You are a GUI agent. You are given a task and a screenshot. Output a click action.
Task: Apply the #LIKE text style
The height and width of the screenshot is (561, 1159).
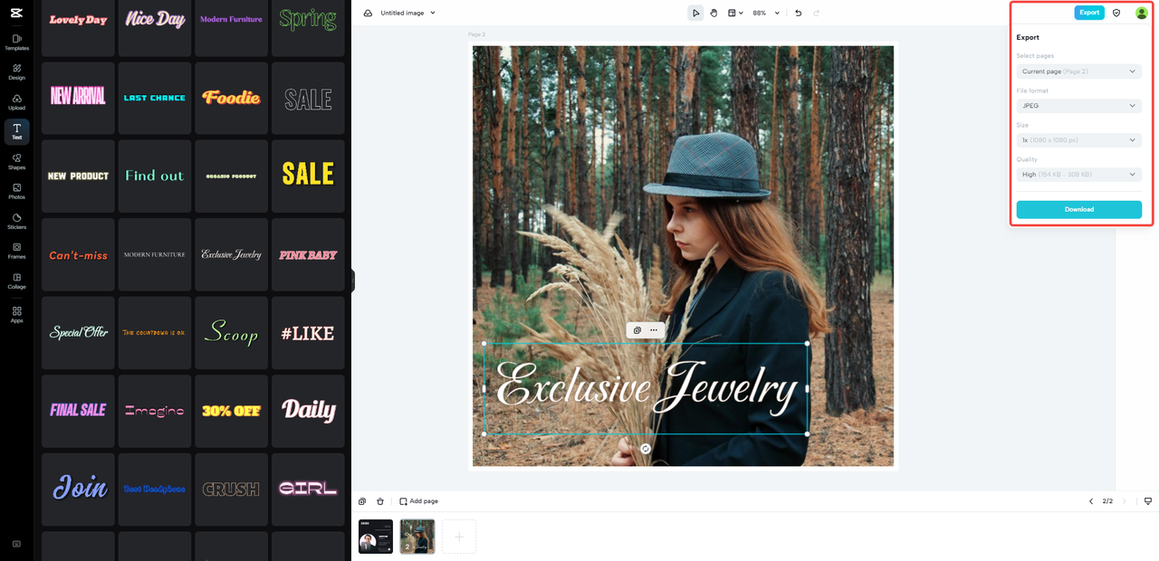[308, 332]
